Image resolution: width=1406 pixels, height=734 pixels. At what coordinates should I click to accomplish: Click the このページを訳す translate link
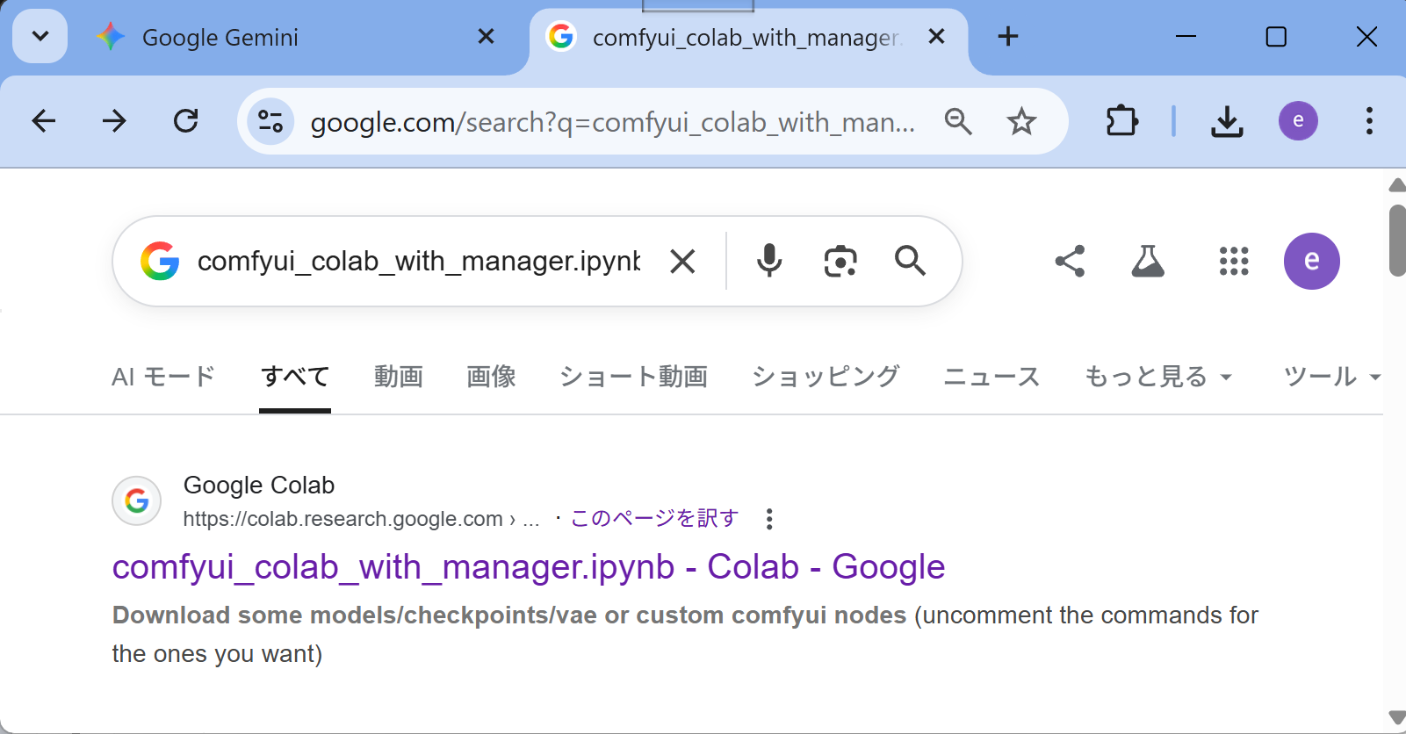(x=654, y=519)
